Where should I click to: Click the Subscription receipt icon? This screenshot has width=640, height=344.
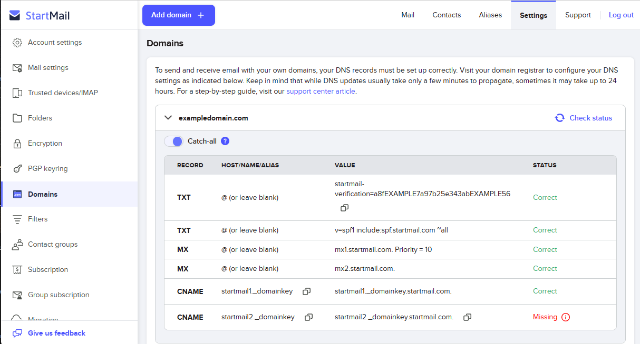tap(17, 270)
